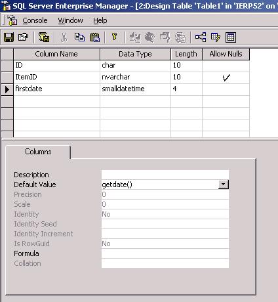Select the ID row selector
The width and height of the screenshot is (278, 302).
(x=7, y=66)
